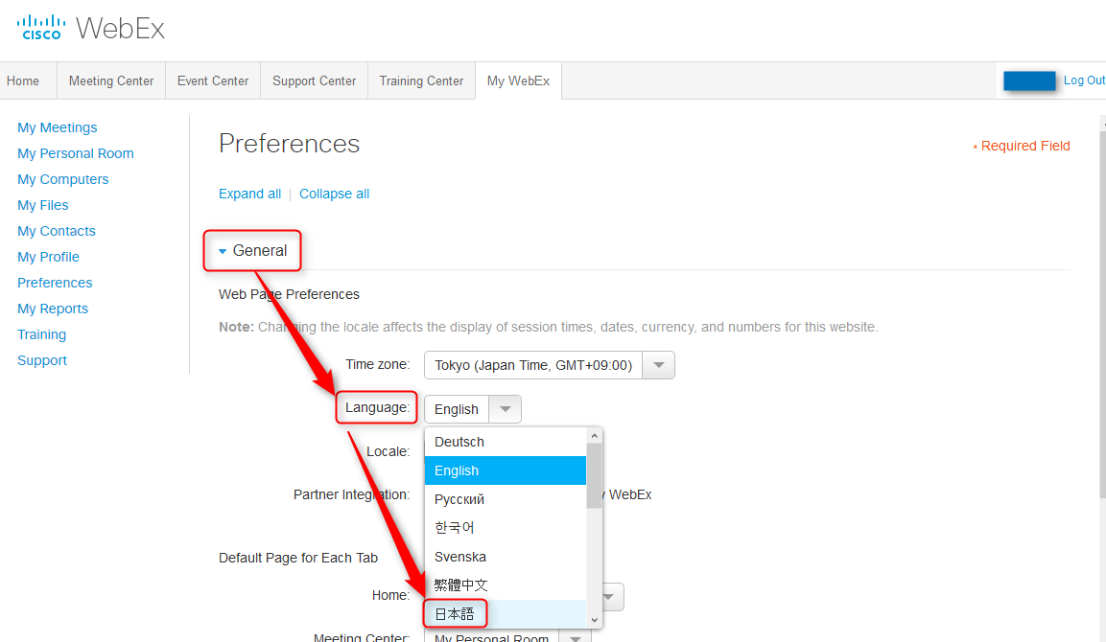This screenshot has height=642, width=1106.
Task: Open the Meeting Center default page dropdown
Action: [506, 635]
